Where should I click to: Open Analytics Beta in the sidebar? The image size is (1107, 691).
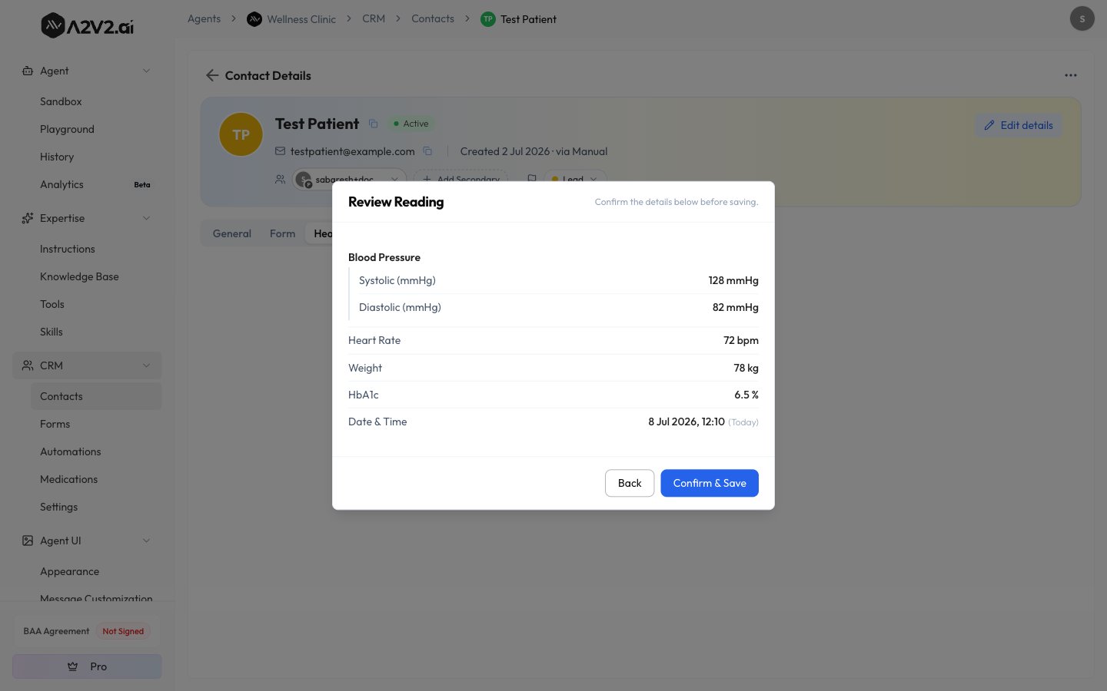pyautogui.click(x=95, y=184)
